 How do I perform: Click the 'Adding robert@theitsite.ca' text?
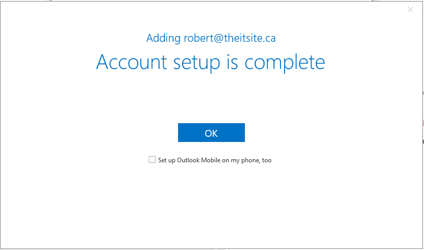[211, 38]
